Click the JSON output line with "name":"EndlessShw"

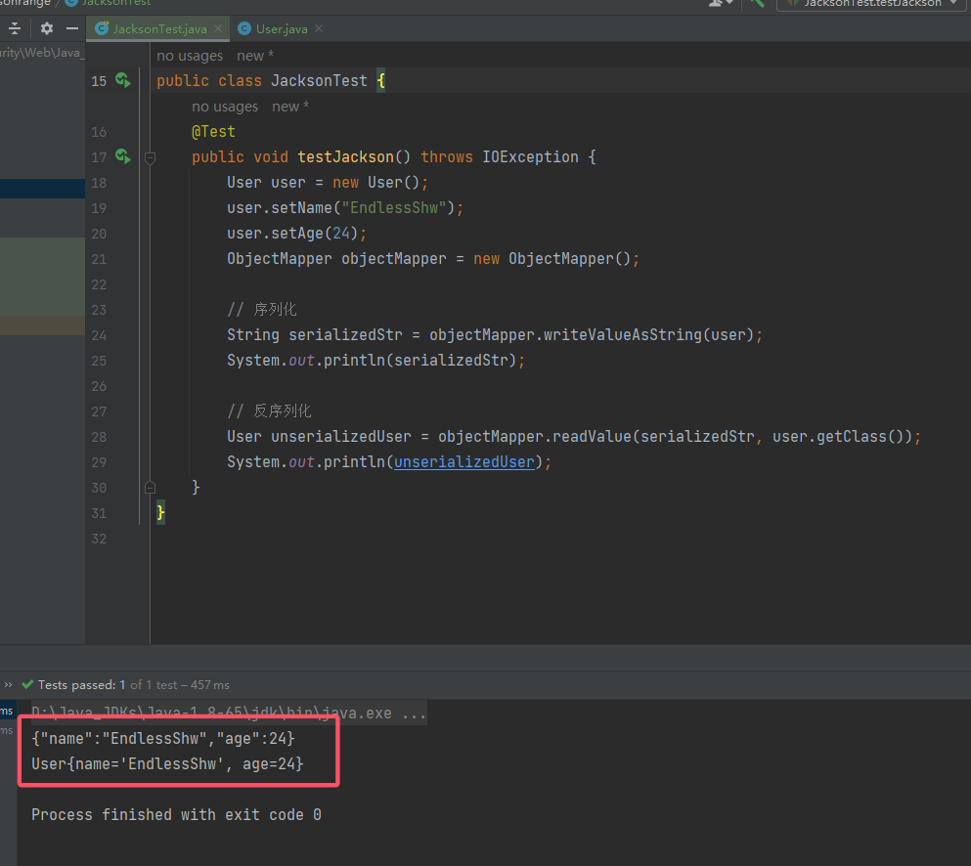tap(163, 739)
